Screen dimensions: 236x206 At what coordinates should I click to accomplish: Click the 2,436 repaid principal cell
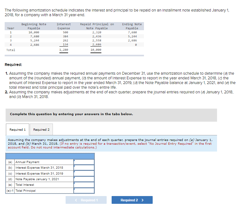[97, 36]
